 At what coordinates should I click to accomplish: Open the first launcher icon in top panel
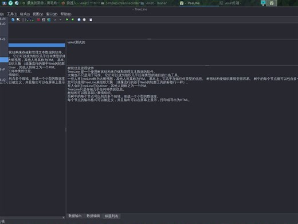coord(4,3)
